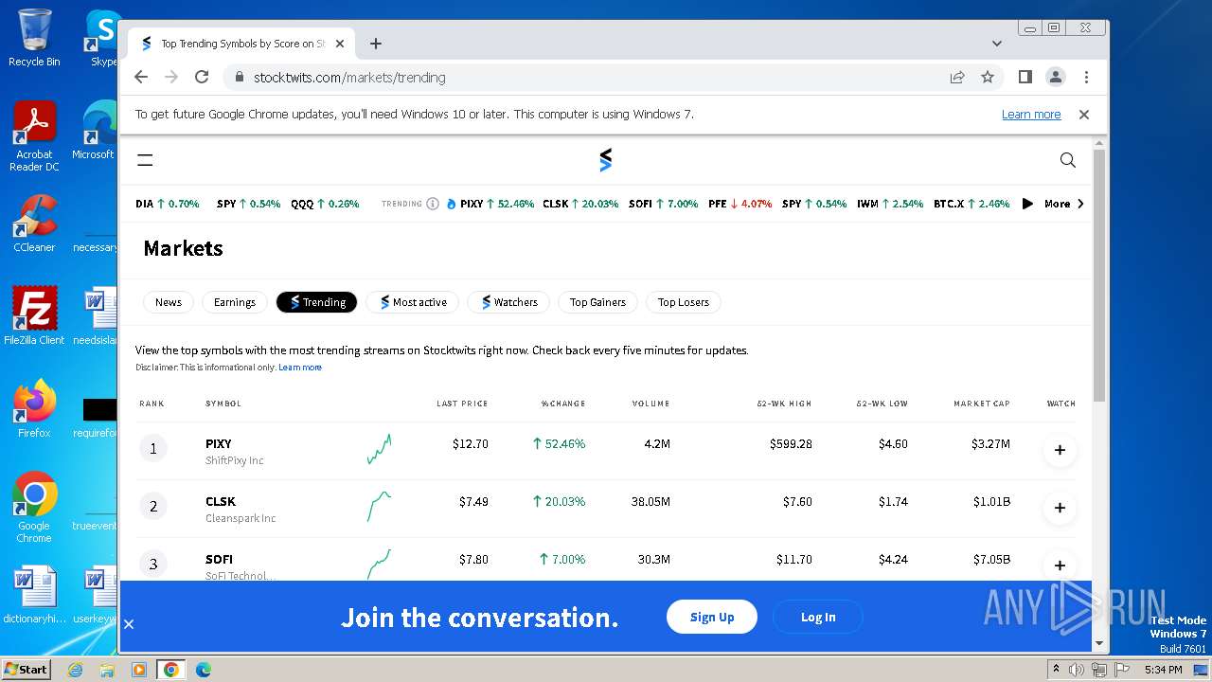The image size is (1212, 682).
Task: Select the News tab
Action: pos(169,302)
